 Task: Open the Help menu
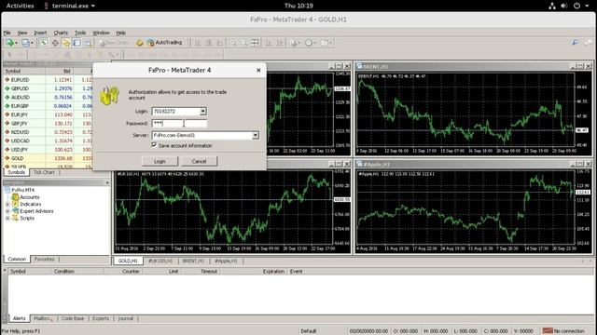coord(120,33)
